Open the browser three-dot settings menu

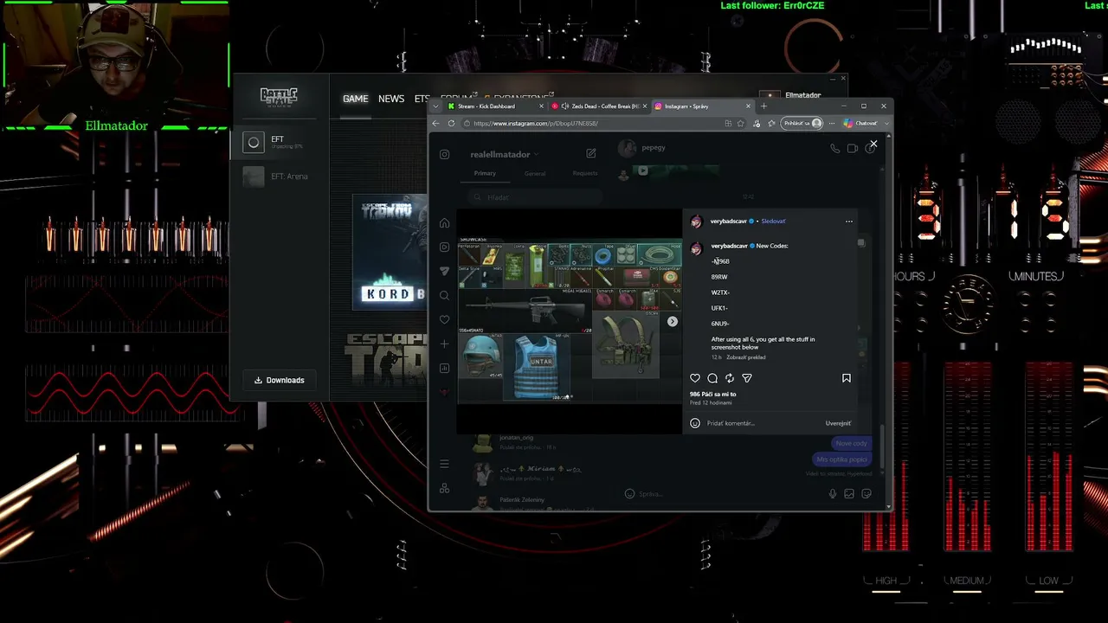pos(832,124)
